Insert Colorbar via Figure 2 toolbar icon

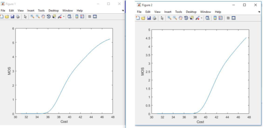tap(215, 18)
